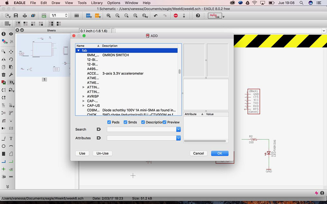Click the device list vertical scrollbar

179,72
